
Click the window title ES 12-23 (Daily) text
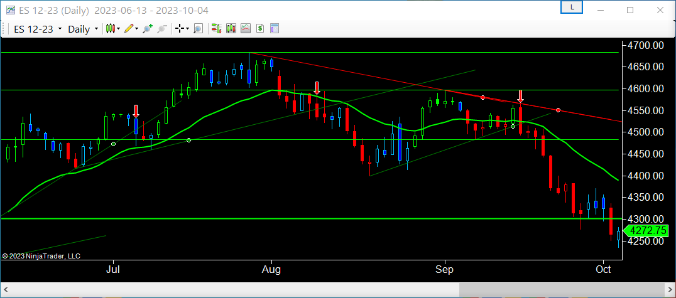point(55,10)
